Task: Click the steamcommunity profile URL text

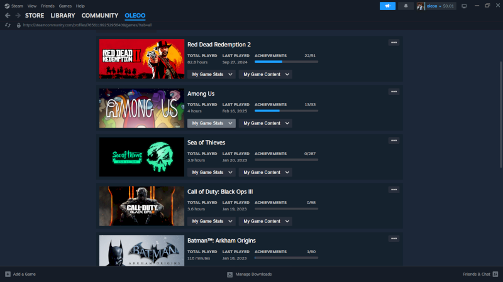Action: click(x=87, y=25)
